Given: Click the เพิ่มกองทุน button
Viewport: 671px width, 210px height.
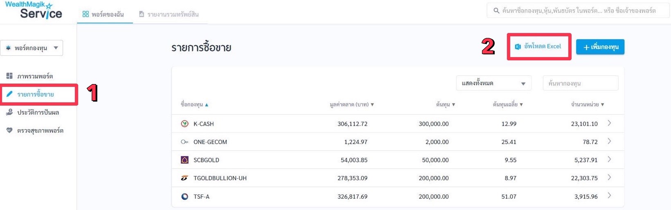Looking at the screenshot, I should pyautogui.click(x=600, y=47).
